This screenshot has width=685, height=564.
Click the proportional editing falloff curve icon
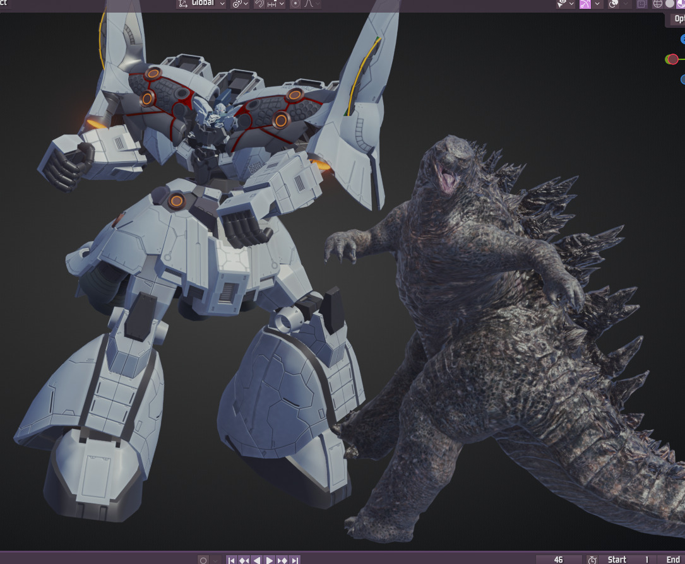309,4
